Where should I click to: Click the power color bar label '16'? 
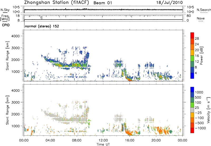point(197,56)
